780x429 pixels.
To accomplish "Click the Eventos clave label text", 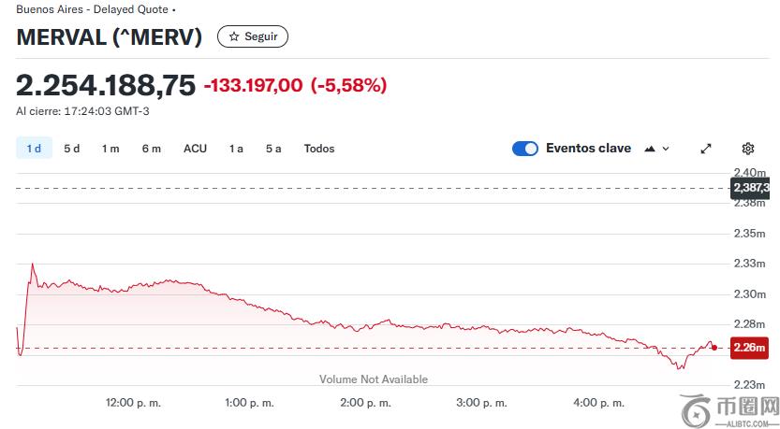I will (588, 149).
